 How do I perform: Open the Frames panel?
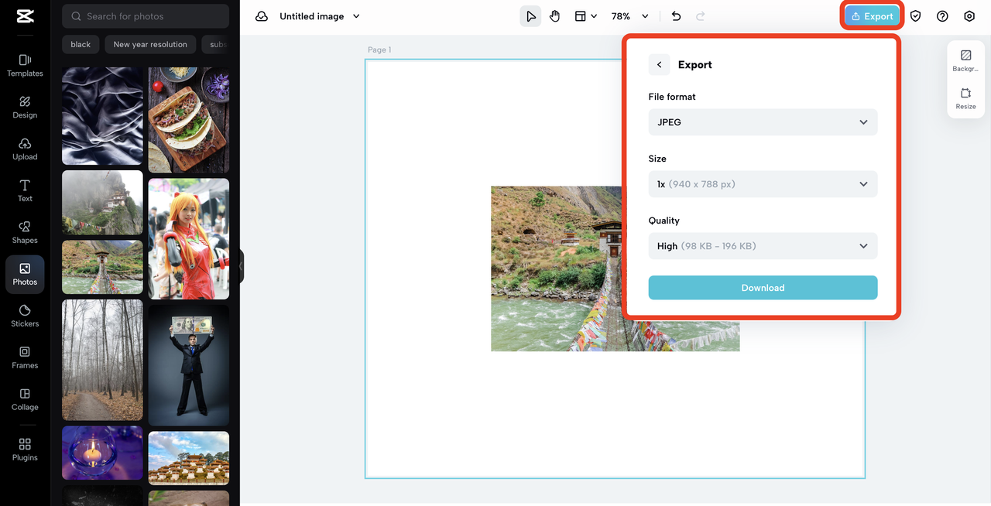point(25,357)
